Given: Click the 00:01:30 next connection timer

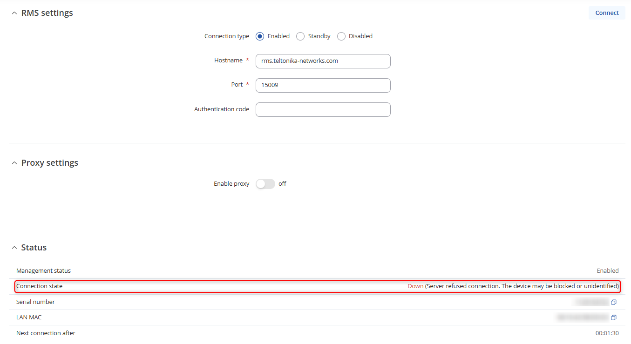Looking at the screenshot, I should (x=607, y=333).
